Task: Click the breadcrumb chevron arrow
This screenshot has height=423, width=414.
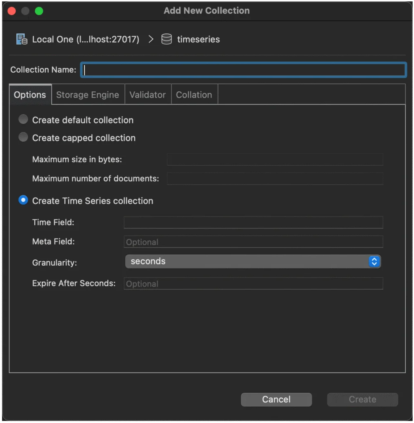Action: coord(151,39)
